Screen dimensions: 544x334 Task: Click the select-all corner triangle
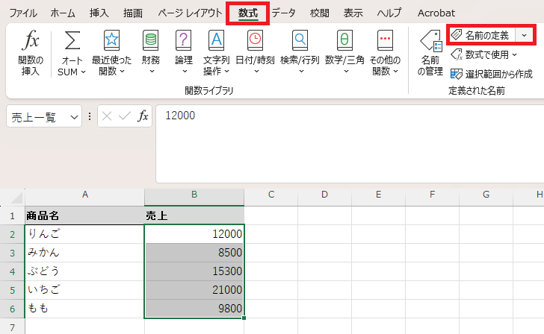pyautogui.click(x=16, y=198)
